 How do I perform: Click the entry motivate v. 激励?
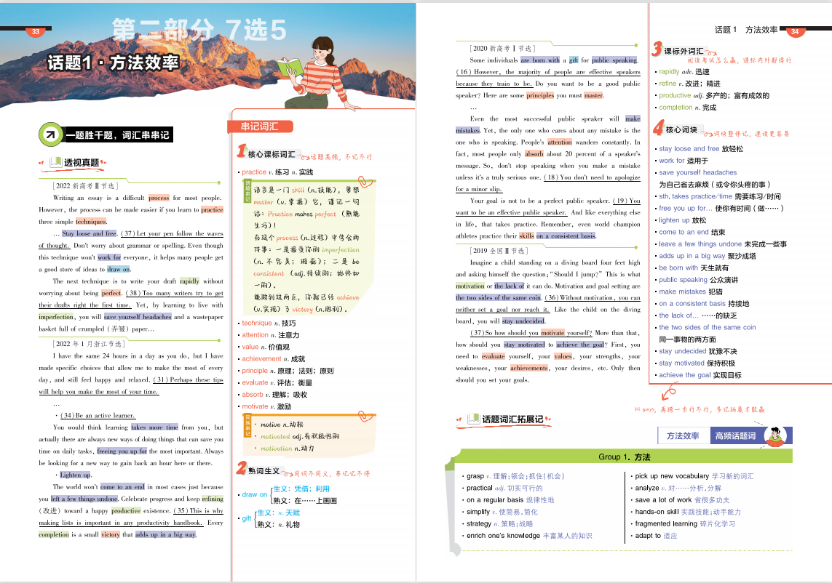click(x=267, y=406)
